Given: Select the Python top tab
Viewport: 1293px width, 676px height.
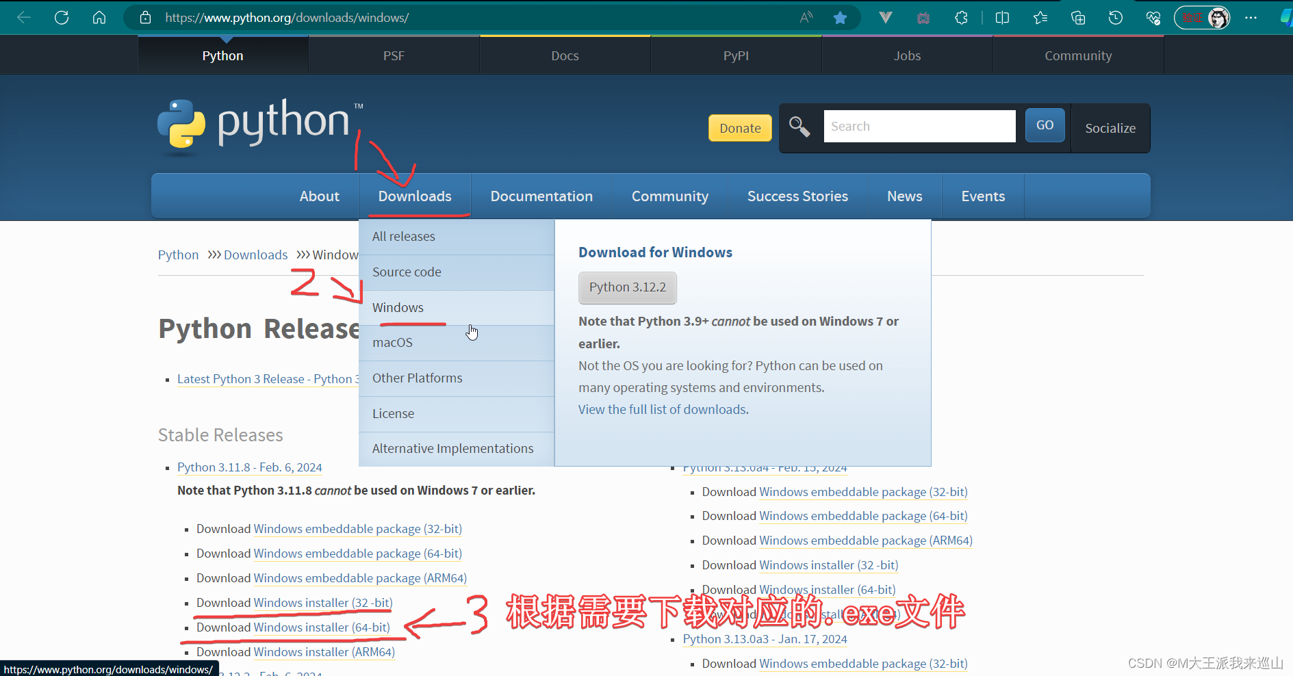Looking at the screenshot, I should 222,55.
